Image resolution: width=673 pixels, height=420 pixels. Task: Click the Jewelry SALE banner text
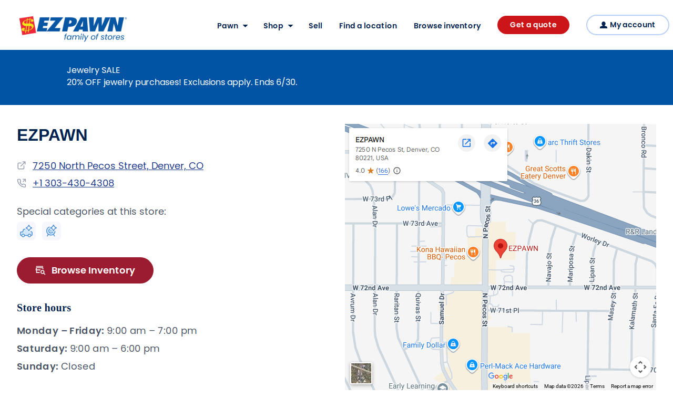pyautogui.click(x=94, y=70)
